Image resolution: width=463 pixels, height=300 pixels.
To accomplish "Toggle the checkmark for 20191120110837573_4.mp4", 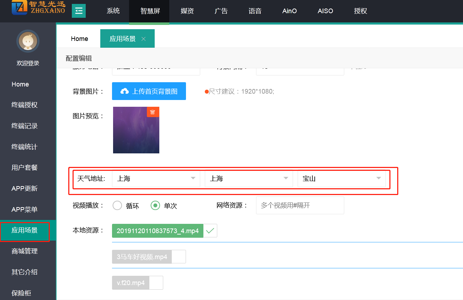I will [210, 231].
